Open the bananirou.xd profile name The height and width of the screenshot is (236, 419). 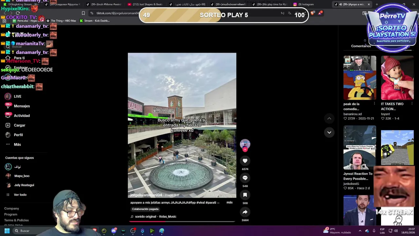tap(353, 114)
